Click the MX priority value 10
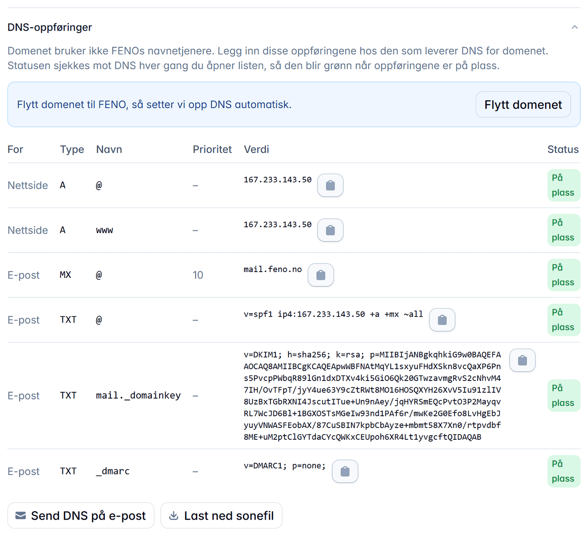 point(198,275)
